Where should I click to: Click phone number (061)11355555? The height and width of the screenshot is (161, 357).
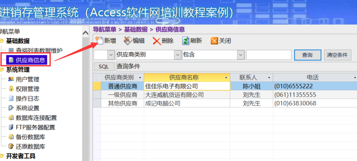295,95
